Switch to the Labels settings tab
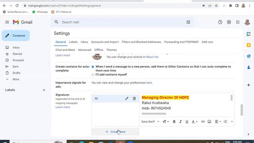This screenshot has width=254, height=143. point(73,42)
